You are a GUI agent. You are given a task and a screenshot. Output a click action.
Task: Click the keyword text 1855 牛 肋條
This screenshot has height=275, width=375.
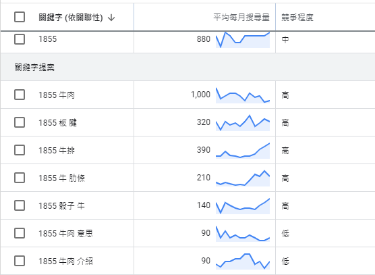tap(61, 178)
